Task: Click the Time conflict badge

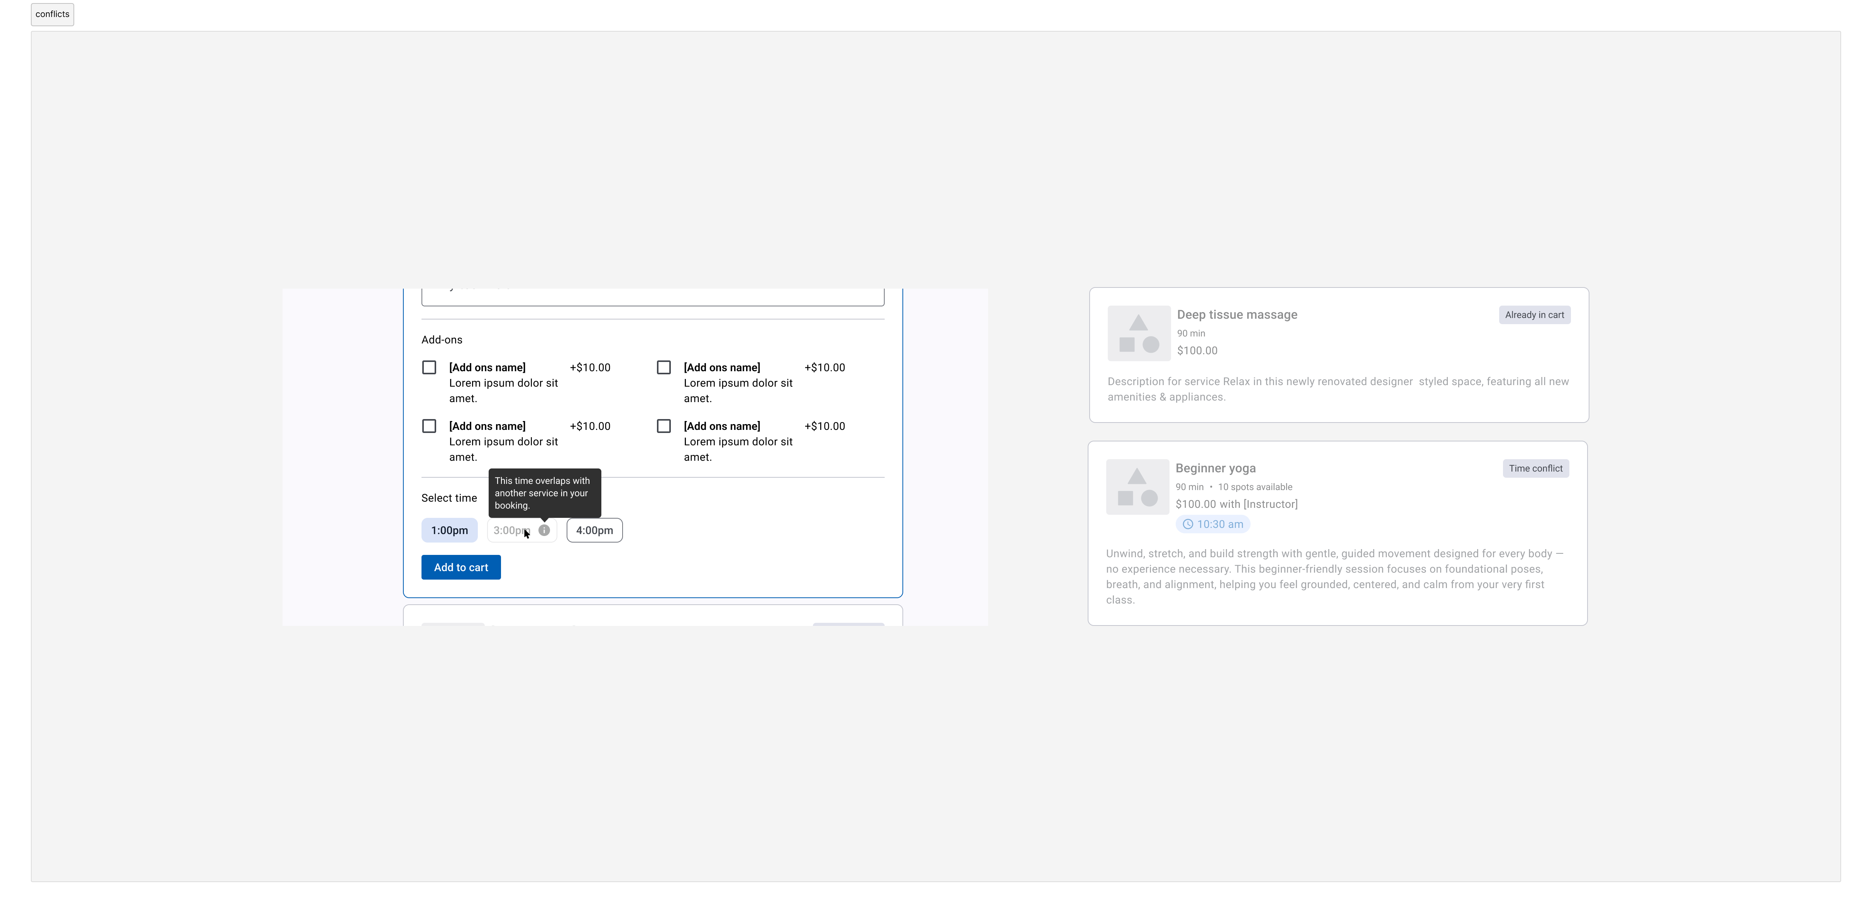Action: [x=1535, y=468]
